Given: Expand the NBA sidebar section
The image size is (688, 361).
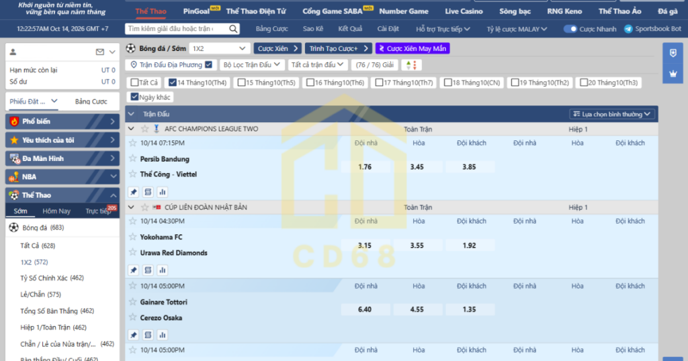Looking at the screenshot, I should point(62,176).
